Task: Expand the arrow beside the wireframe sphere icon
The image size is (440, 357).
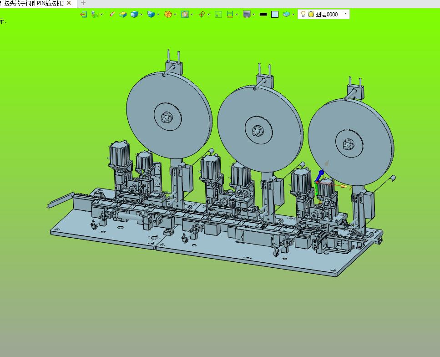Action: 175,15
